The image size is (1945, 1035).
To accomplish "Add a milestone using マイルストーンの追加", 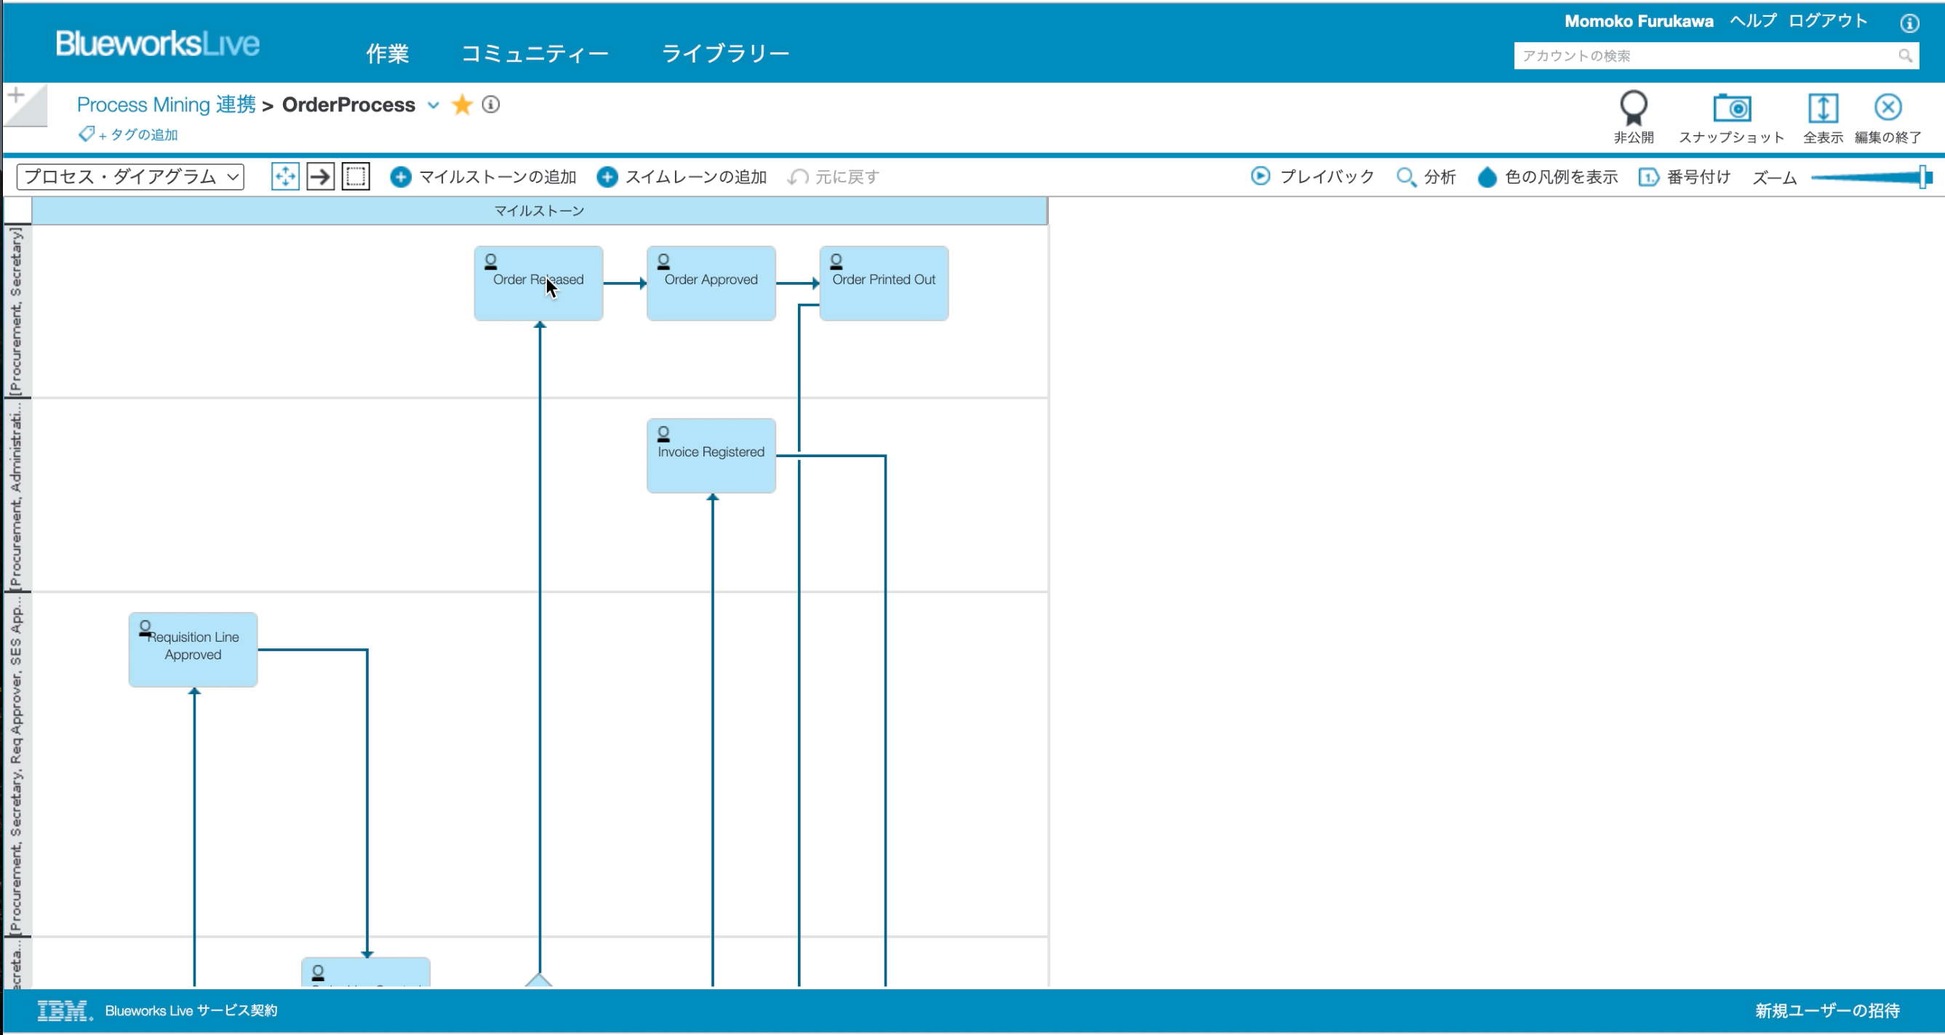I will point(487,176).
